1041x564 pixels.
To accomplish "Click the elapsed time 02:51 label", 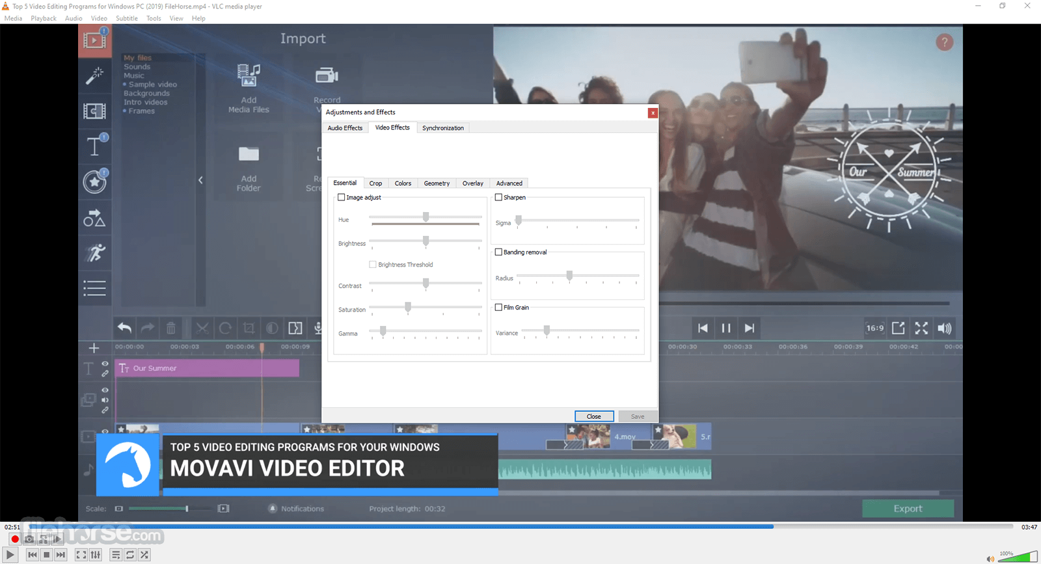I will click(12, 527).
